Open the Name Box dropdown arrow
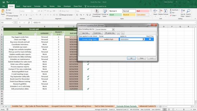Screen dimensions: 197x111 click(x=12, y=23)
